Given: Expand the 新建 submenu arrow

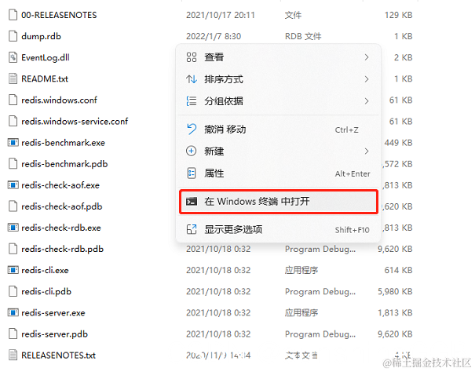Looking at the screenshot, I should pos(367,151).
